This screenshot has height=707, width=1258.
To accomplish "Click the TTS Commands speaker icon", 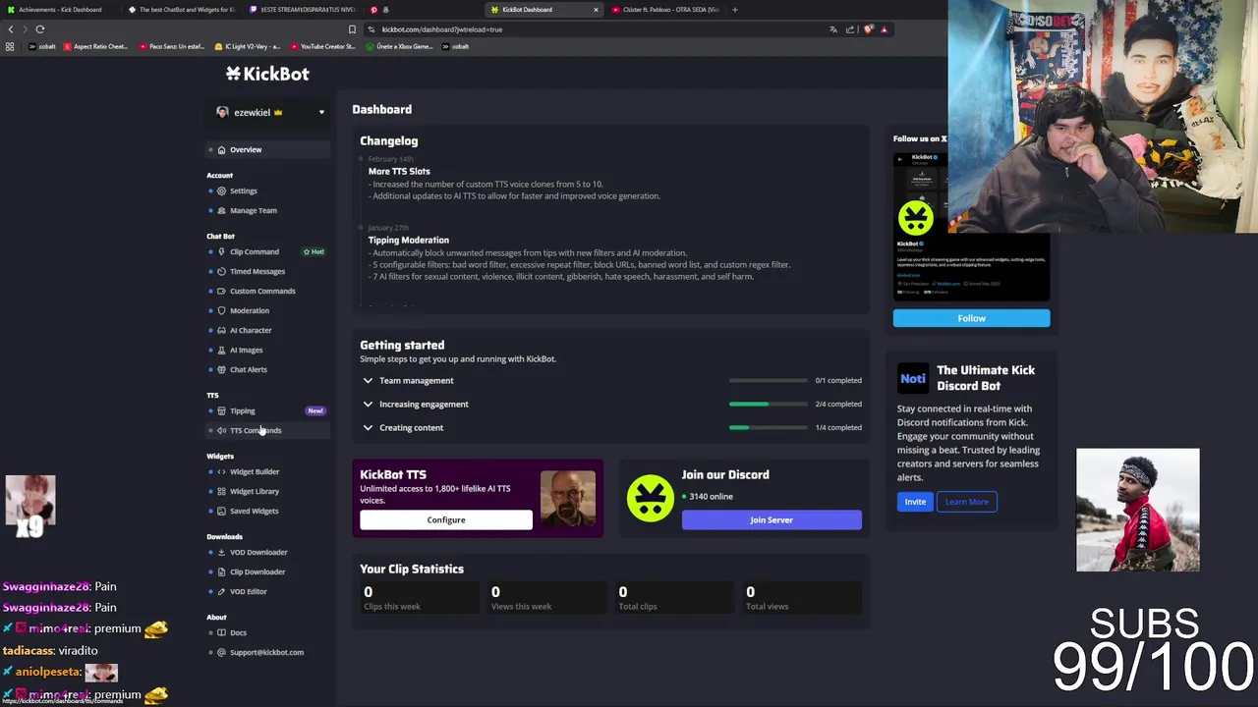I will [x=221, y=431].
